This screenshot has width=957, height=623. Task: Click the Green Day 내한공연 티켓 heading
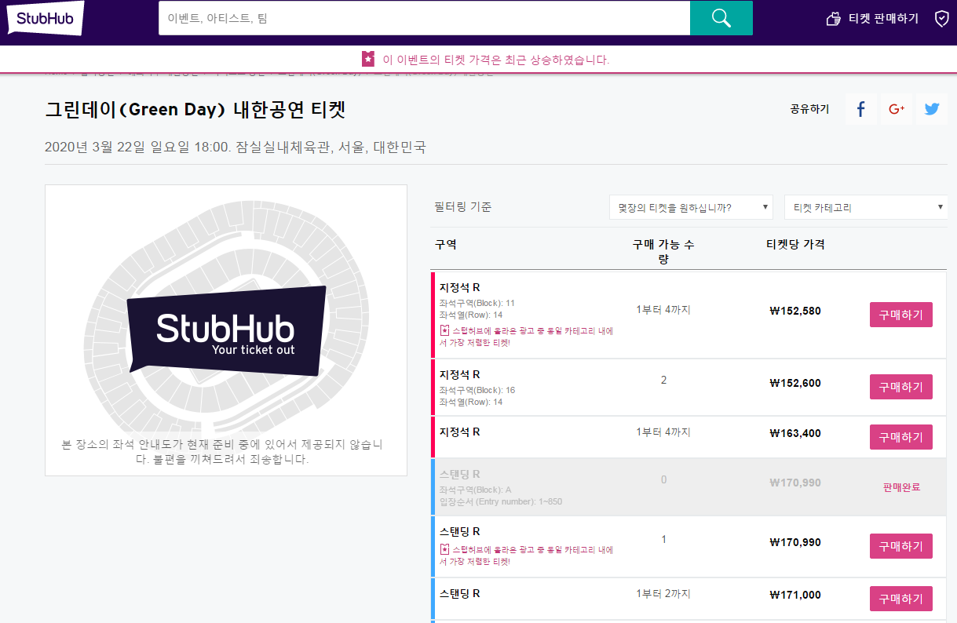[x=195, y=109]
